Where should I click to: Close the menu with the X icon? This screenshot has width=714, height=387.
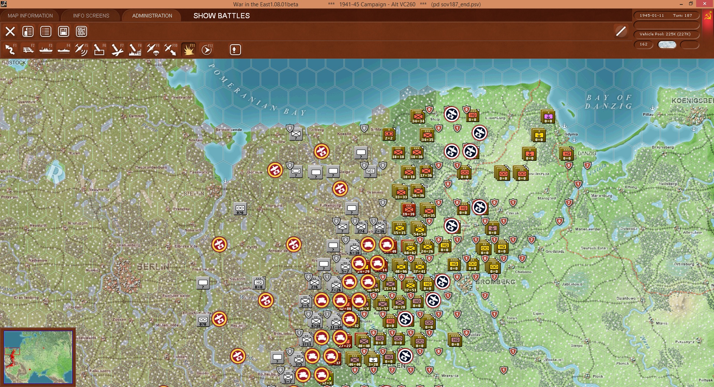pos(10,32)
